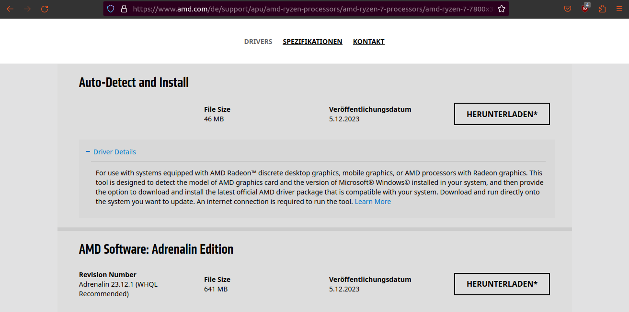
Task: Bookmark this page with the star icon
Action: click(x=502, y=9)
